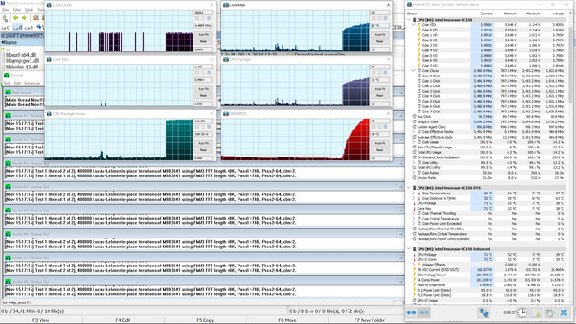The image size is (576, 324).
Task: Click Auto Fit in the VRM MOS graph
Action: (380, 143)
